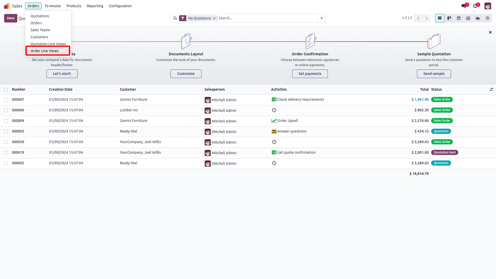Open Calendar view icon
Screen dimensions: 496x279
(459, 18)
